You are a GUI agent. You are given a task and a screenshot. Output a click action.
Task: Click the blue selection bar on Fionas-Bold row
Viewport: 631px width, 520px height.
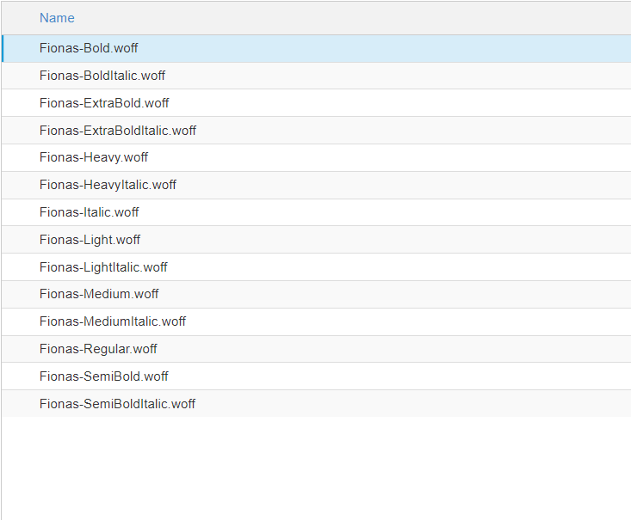pyautogui.click(x=3, y=48)
